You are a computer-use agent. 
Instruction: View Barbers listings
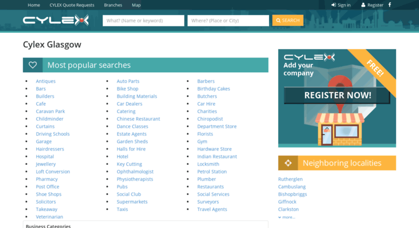click(x=206, y=81)
